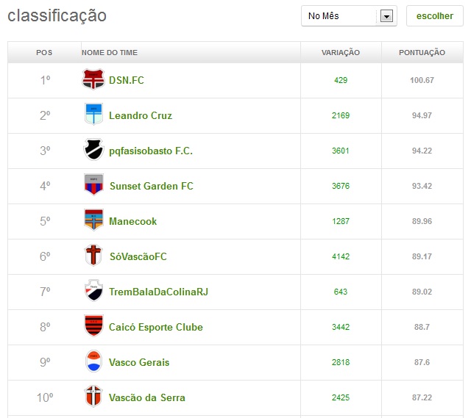Sort by the 'PONTUAÇÃO' column header
The image size is (471, 418).
422,53
